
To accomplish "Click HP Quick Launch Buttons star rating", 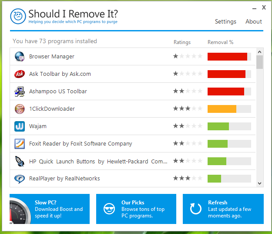I will point(188,161).
